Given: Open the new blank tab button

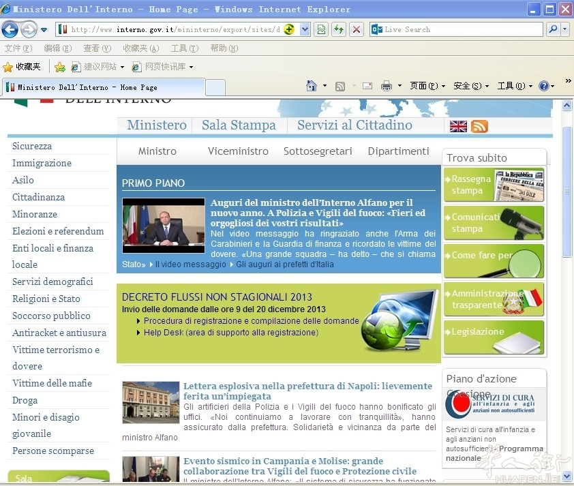Looking at the screenshot, I should [x=215, y=87].
